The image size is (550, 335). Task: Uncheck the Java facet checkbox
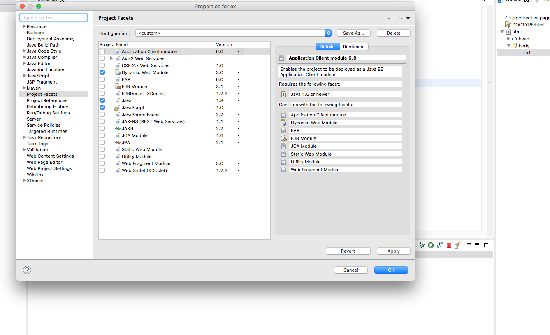coord(102,100)
